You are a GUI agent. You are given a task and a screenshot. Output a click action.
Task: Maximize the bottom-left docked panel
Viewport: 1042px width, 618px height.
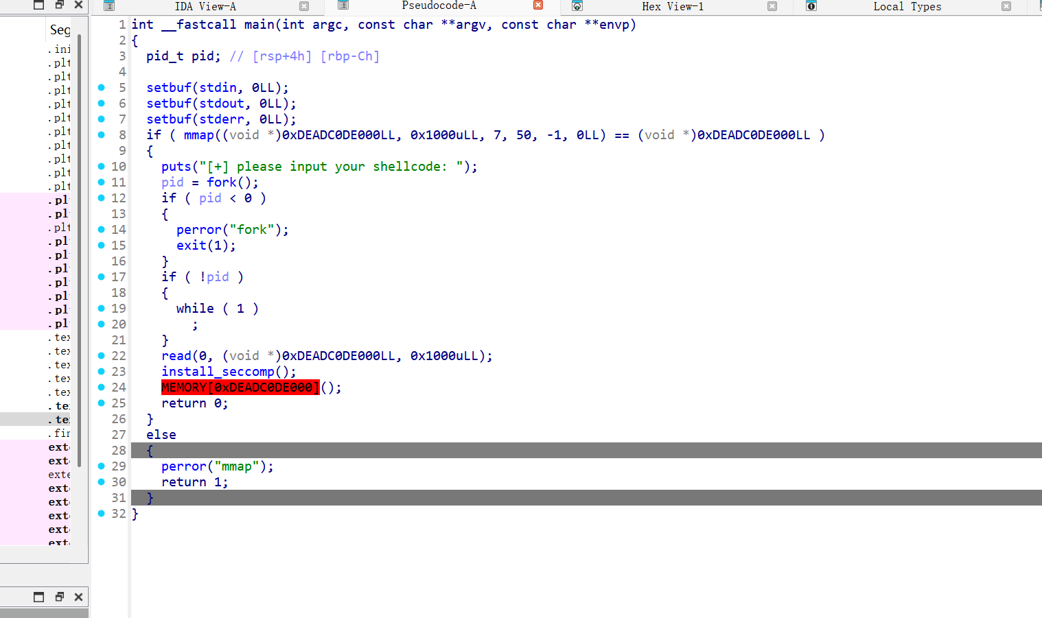pyautogui.click(x=39, y=597)
